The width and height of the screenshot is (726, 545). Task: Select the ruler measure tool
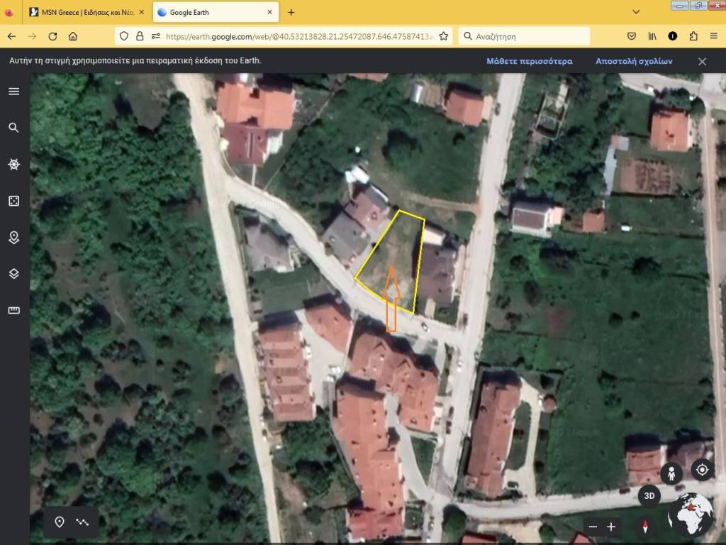[x=13, y=310]
